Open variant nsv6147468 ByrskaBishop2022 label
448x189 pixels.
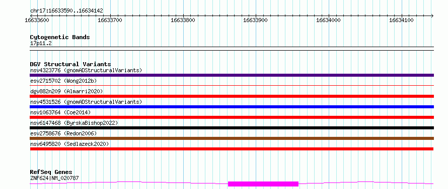click(x=74, y=123)
